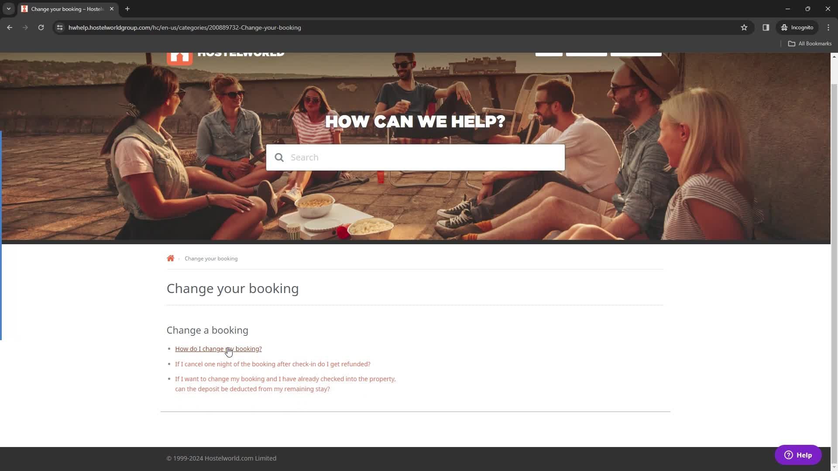Click the browser forward navigation arrow

tap(25, 27)
